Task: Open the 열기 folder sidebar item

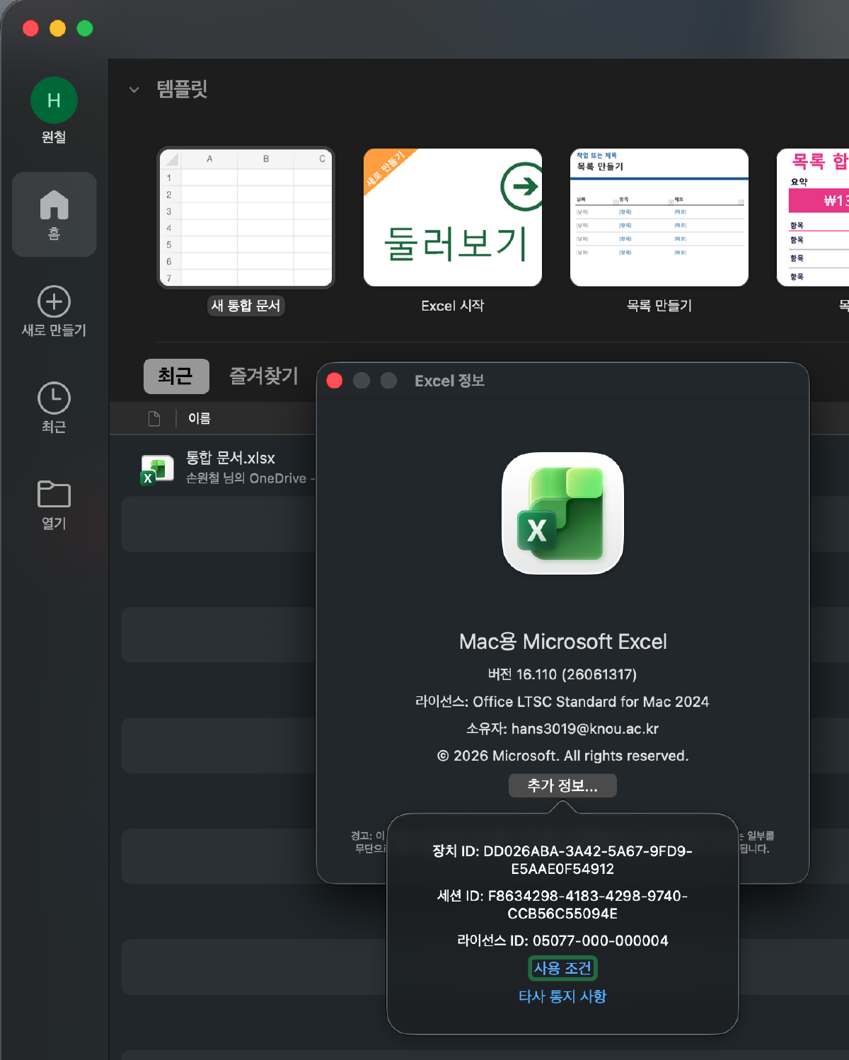Action: click(54, 505)
